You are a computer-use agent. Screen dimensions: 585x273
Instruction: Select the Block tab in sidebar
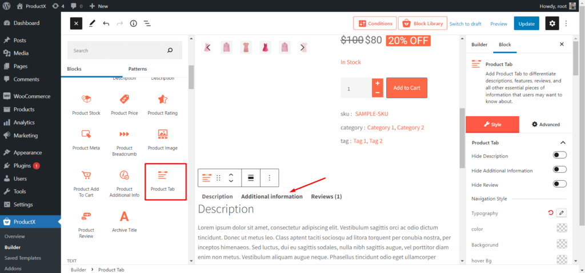505,44
